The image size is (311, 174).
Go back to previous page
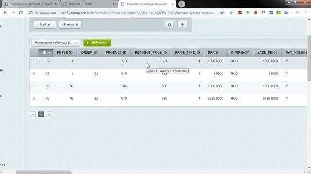(x=5, y=13)
